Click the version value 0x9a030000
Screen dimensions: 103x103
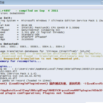click(x=17, y=13)
